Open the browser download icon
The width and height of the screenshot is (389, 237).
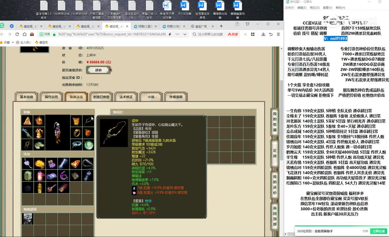[x=263, y=34]
